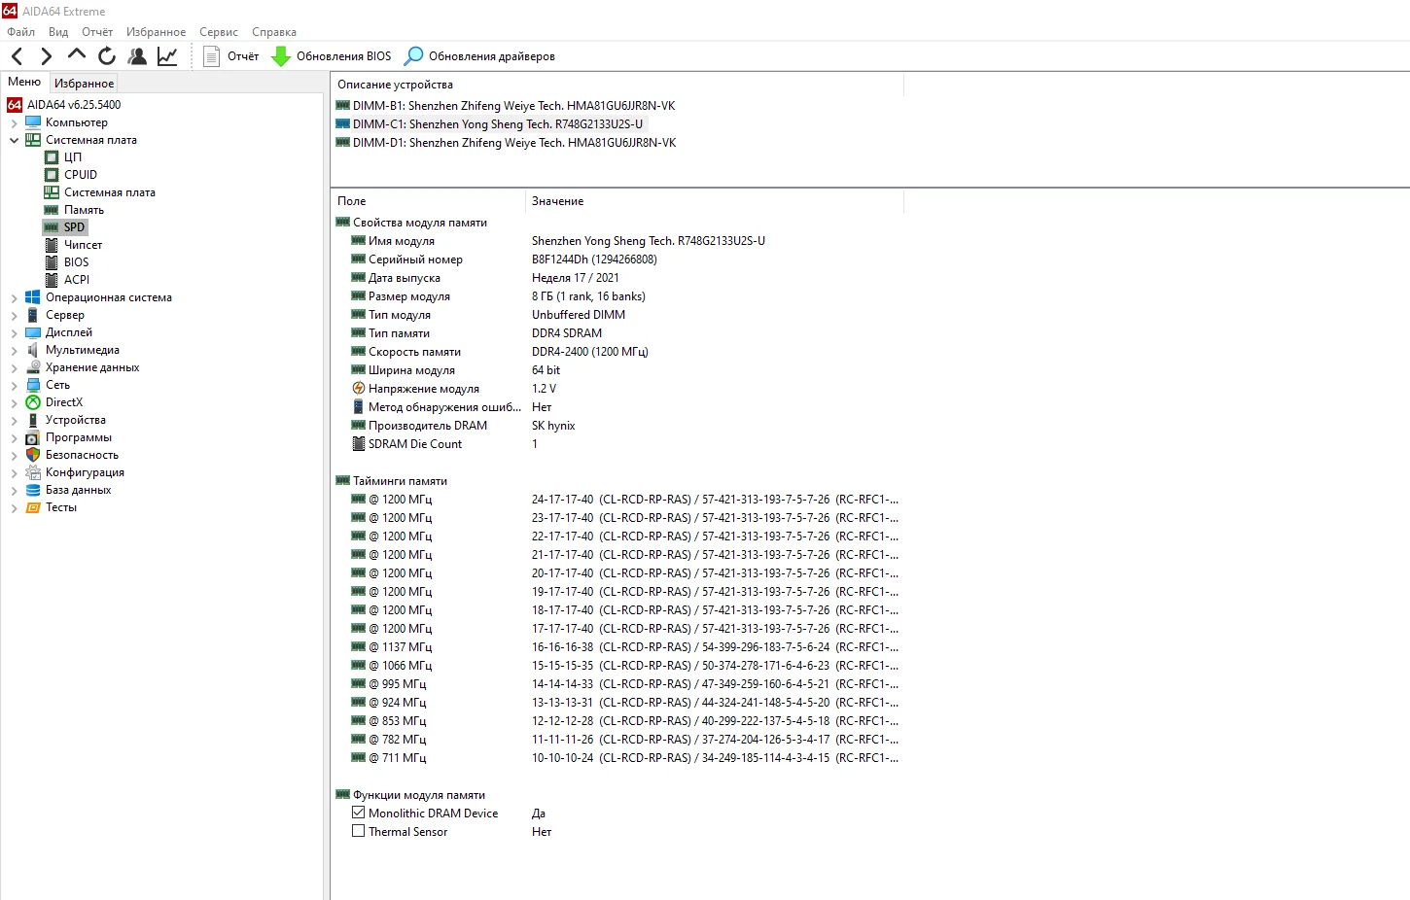This screenshot has width=1410, height=900.
Task: Click the Устройства tree icon
Action: pyautogui.click(x=33, y=420)
